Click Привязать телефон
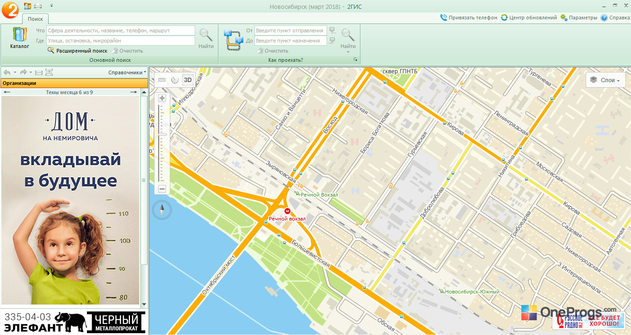This screenshot has height=335, width=631. click(x=469, y=18)
